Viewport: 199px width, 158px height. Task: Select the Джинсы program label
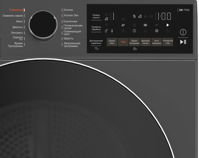coord(18,27)
